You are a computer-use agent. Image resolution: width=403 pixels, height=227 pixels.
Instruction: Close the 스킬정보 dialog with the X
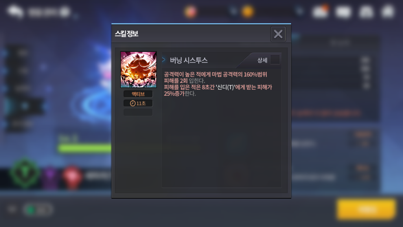pos(278,34)
